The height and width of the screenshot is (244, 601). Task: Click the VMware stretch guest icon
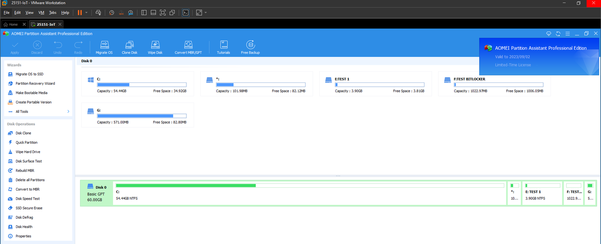pyautogui.click(x=199, y=13)
